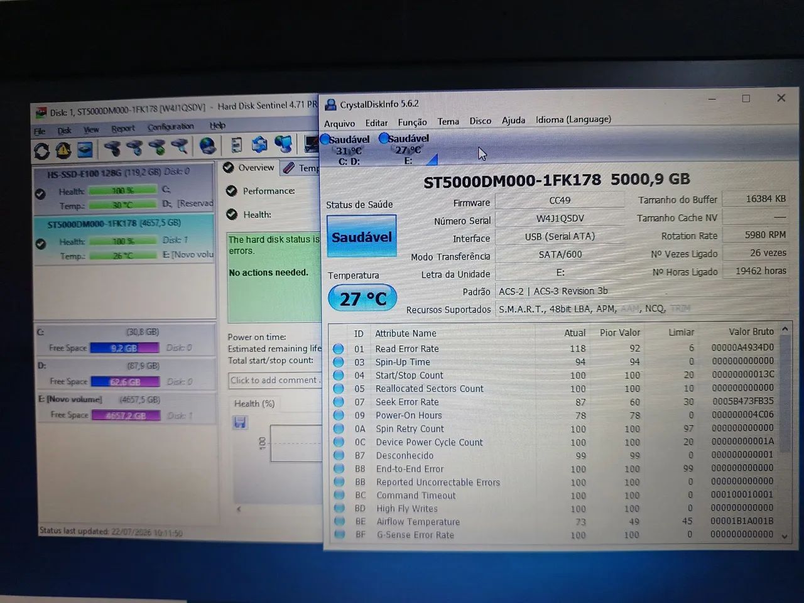Open the Configuration menu in Hard Disk Sentinel
804x603 pixels.
pos(171,127)
